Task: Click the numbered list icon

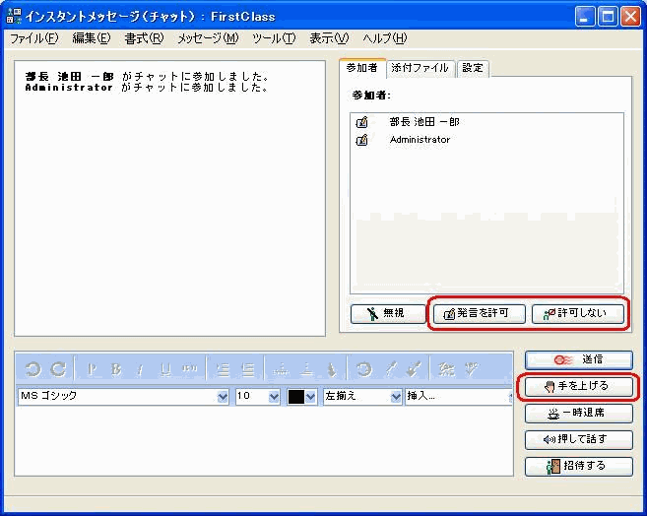Action: point(224,369)
